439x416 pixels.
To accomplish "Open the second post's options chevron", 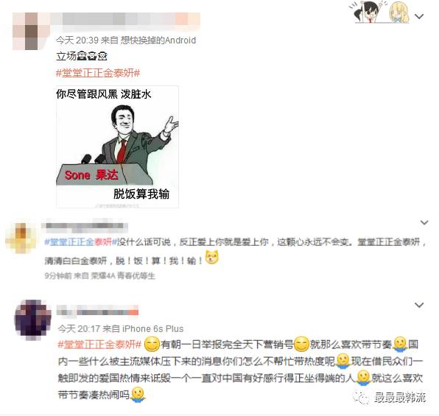I will tap(424, 222).
